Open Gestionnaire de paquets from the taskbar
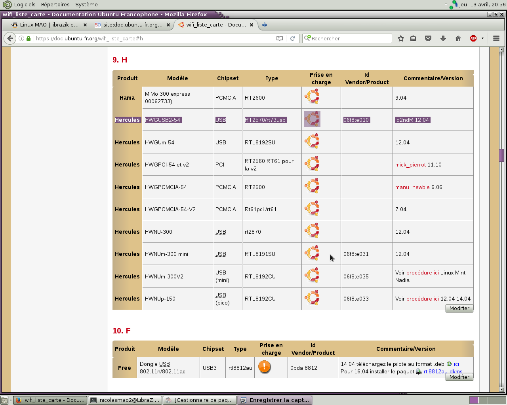This screenshot has height=405, width=507. [x=199, y=400]
